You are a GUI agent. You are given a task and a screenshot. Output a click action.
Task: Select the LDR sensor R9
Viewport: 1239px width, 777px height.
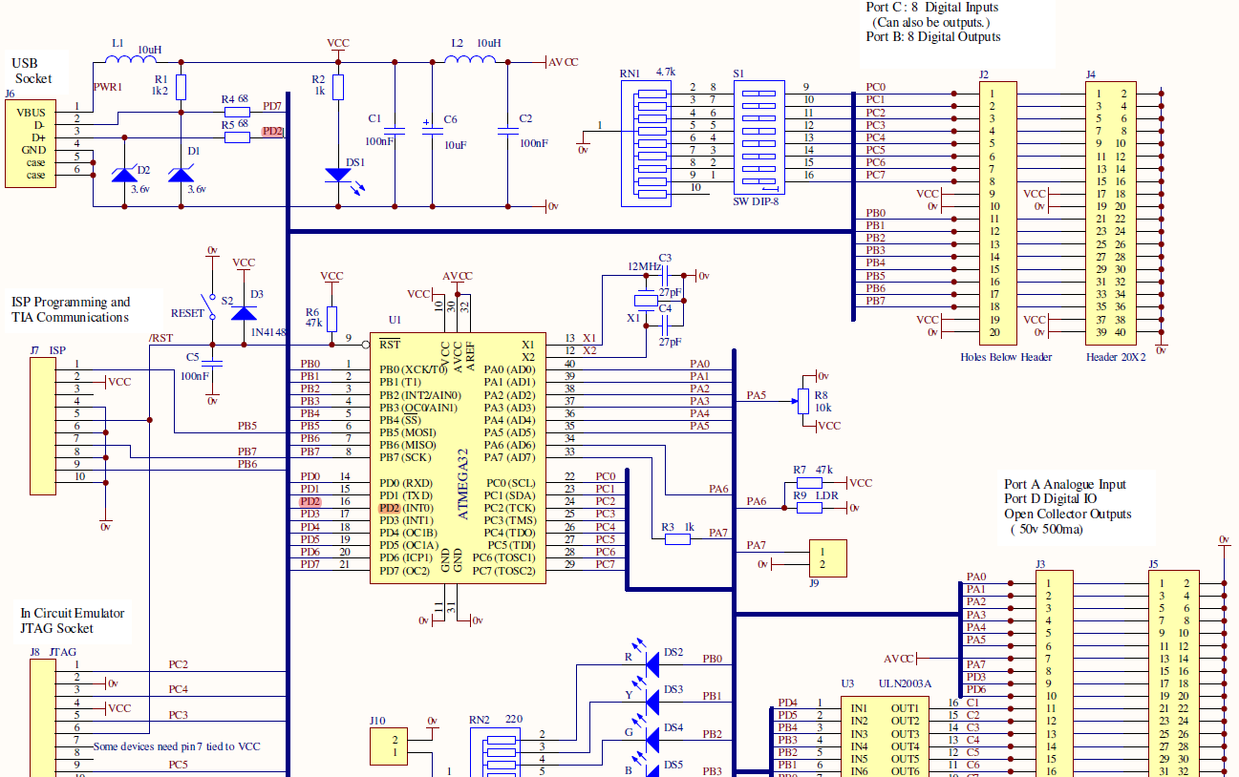coord(809,506)
